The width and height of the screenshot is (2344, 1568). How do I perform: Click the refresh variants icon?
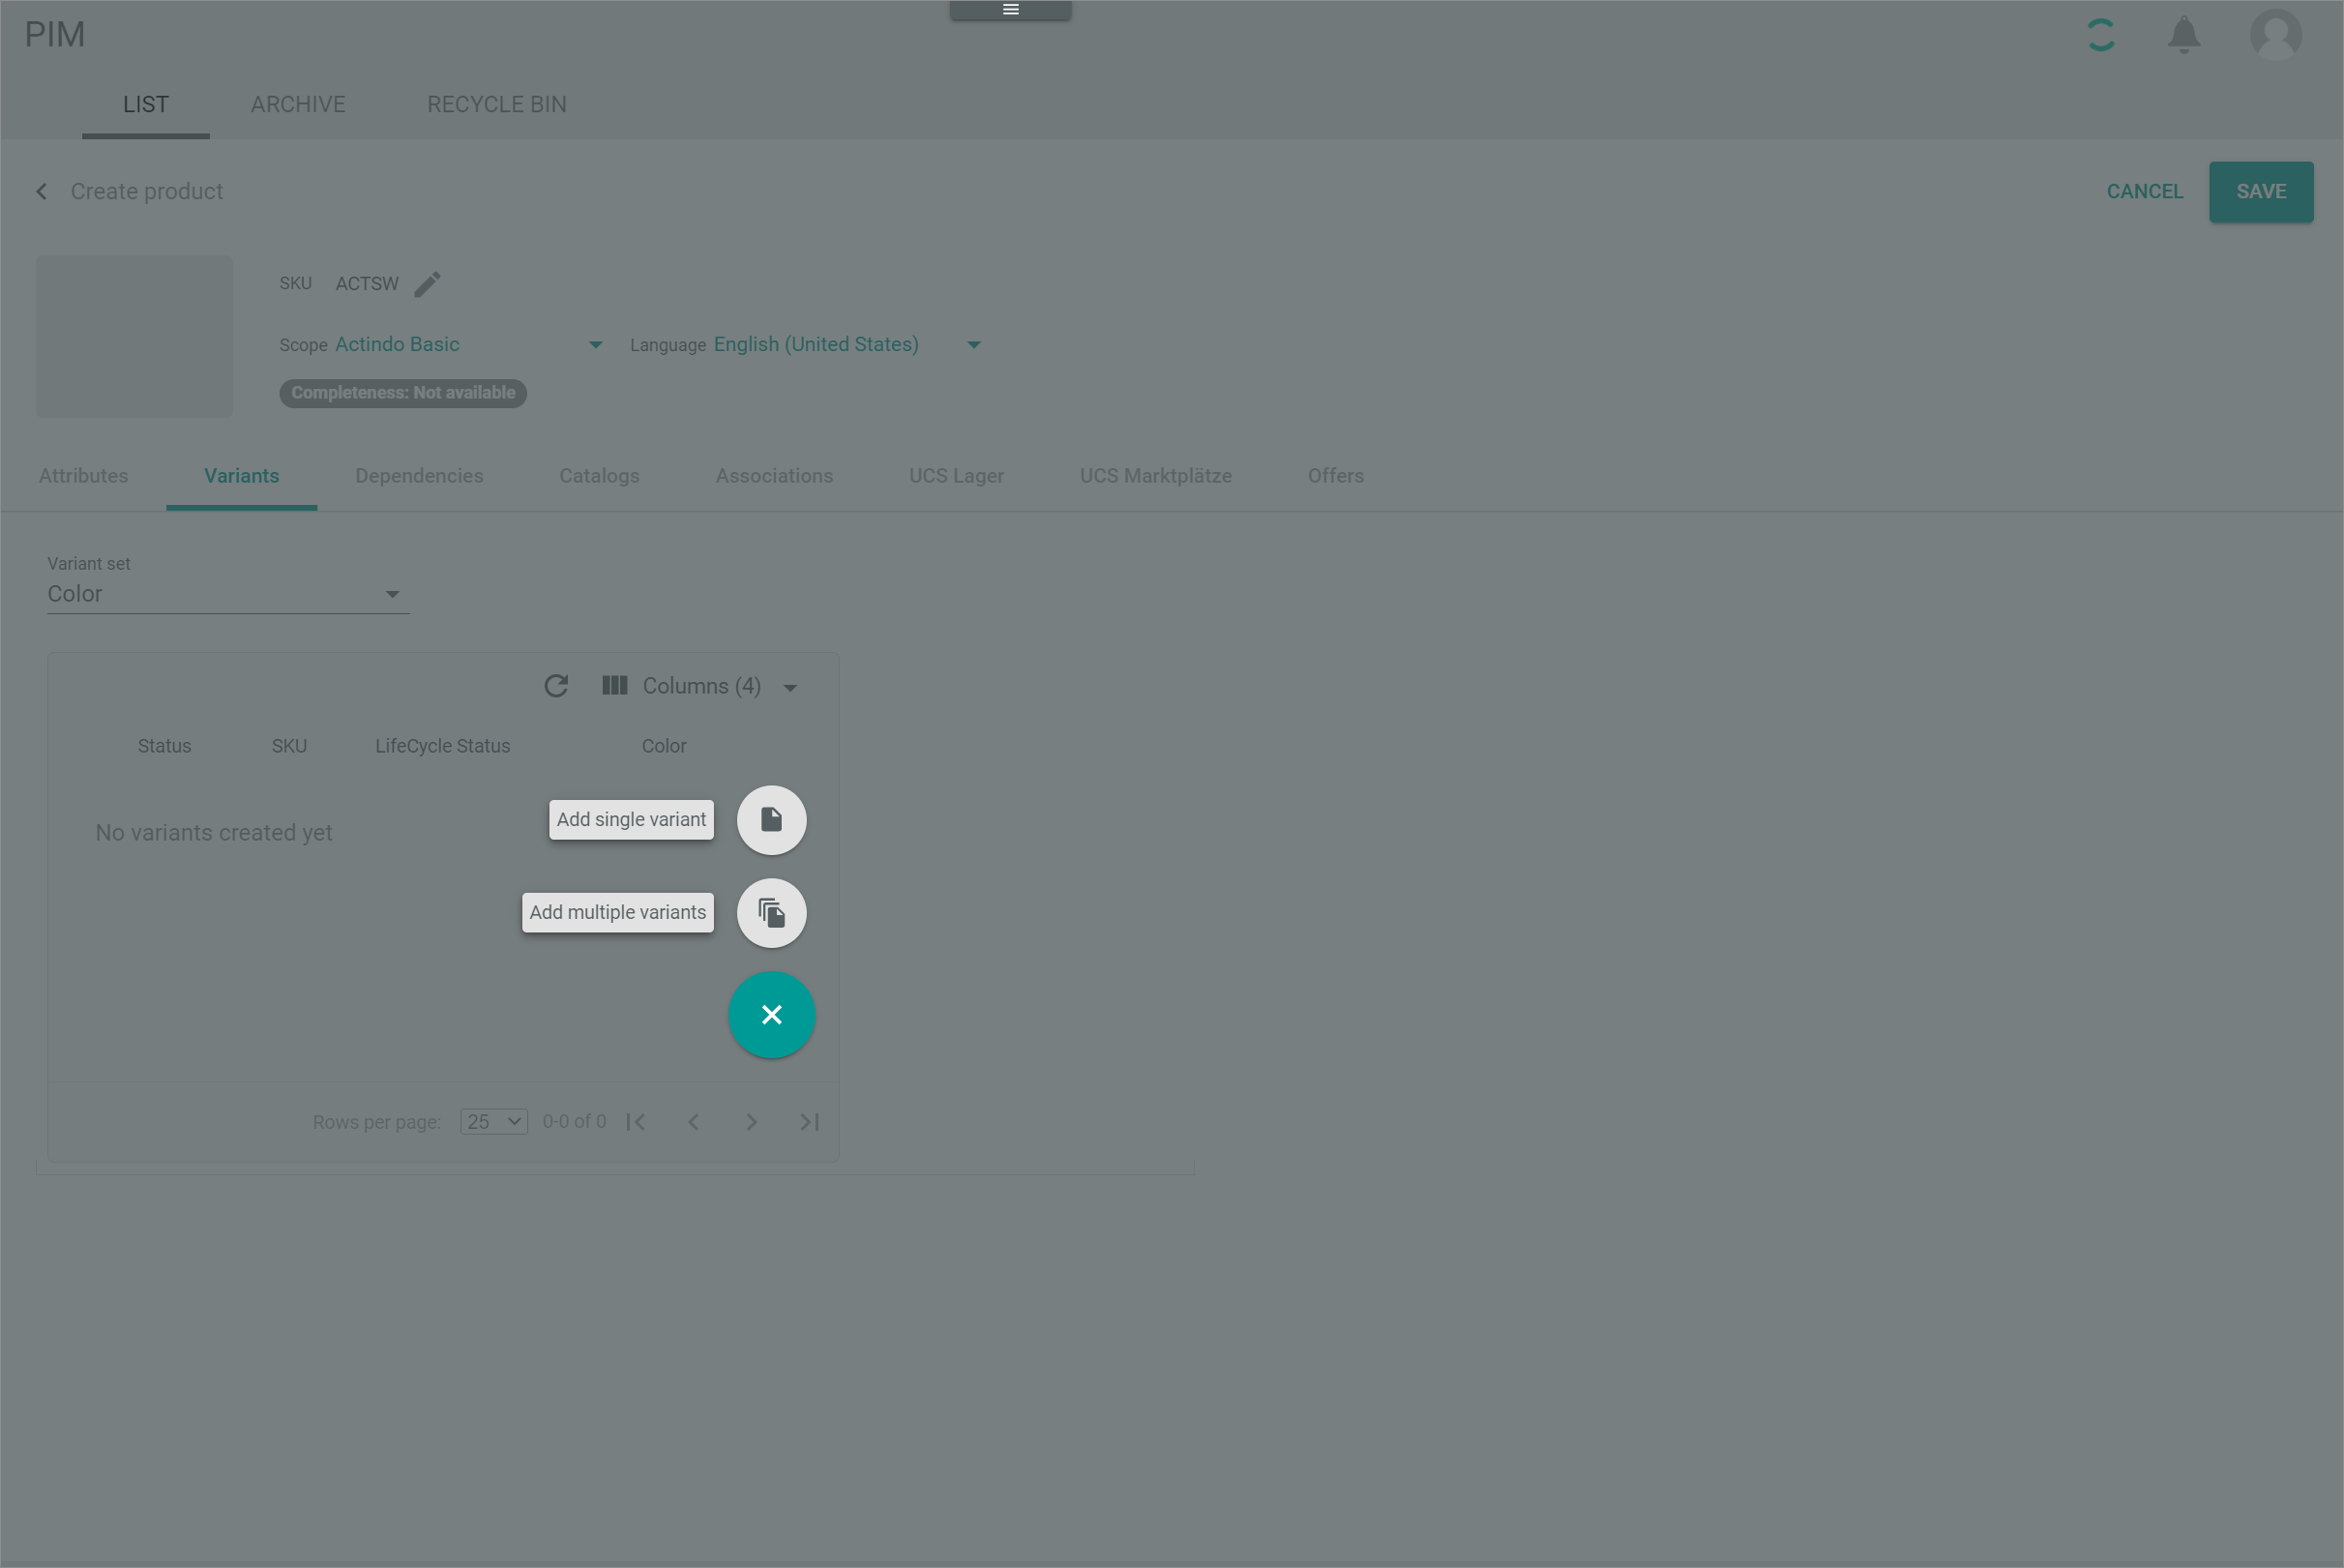pos(556,684)
